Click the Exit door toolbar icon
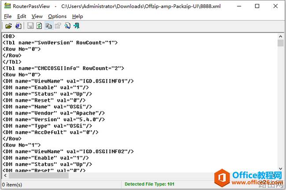Viewport: 286px width, 190px height. (x=77, y=26)
